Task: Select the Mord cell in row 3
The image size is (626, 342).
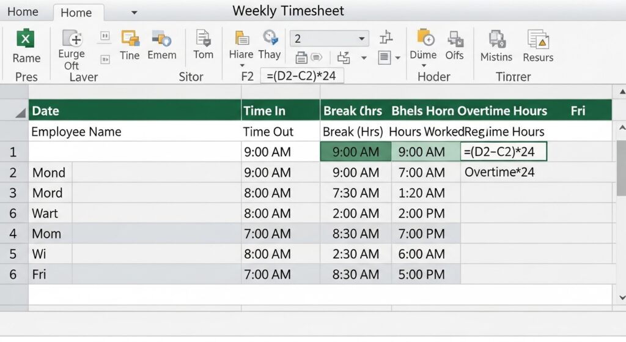Action: (50, 193)
